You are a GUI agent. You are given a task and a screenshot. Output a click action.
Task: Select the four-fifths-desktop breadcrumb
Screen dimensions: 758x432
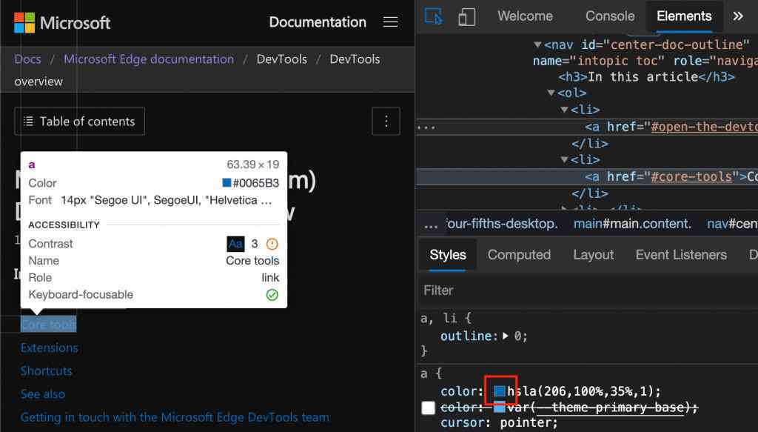(503, 224)
